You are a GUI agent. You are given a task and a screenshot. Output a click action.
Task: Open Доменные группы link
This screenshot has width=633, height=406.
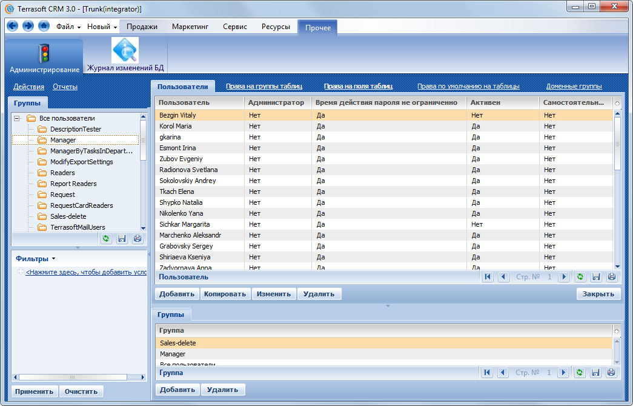tap(574, 86)
